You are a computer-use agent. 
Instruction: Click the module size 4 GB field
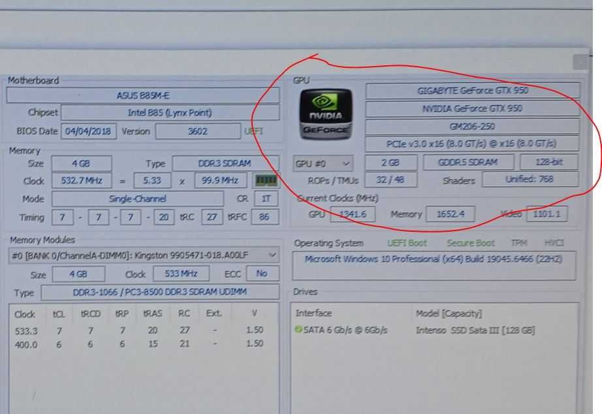click(x=78, y=274)
